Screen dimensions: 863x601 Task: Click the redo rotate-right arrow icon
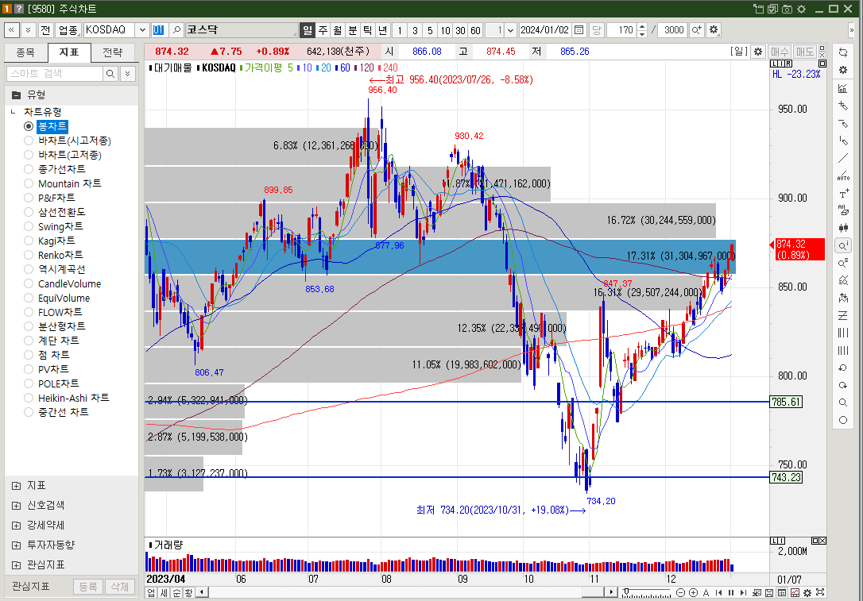[842, 386]
